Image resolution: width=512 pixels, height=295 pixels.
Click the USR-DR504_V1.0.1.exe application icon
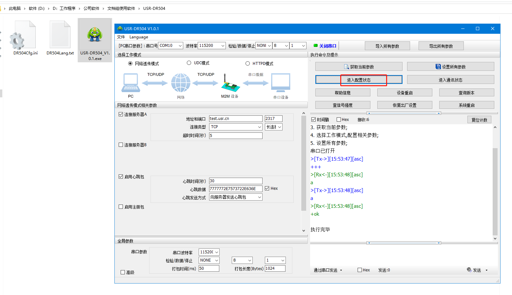95,35
